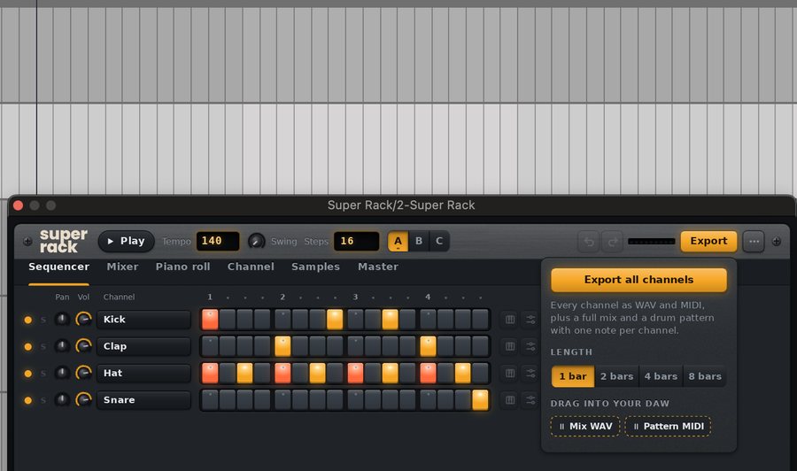Toggle Clap step on beat 2
This screenshot has height=471, width=797.
[x=282, y=346]
